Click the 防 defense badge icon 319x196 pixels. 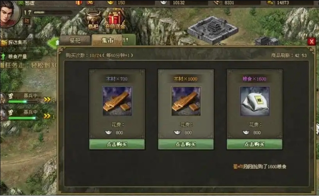click(x=27, y=21)
